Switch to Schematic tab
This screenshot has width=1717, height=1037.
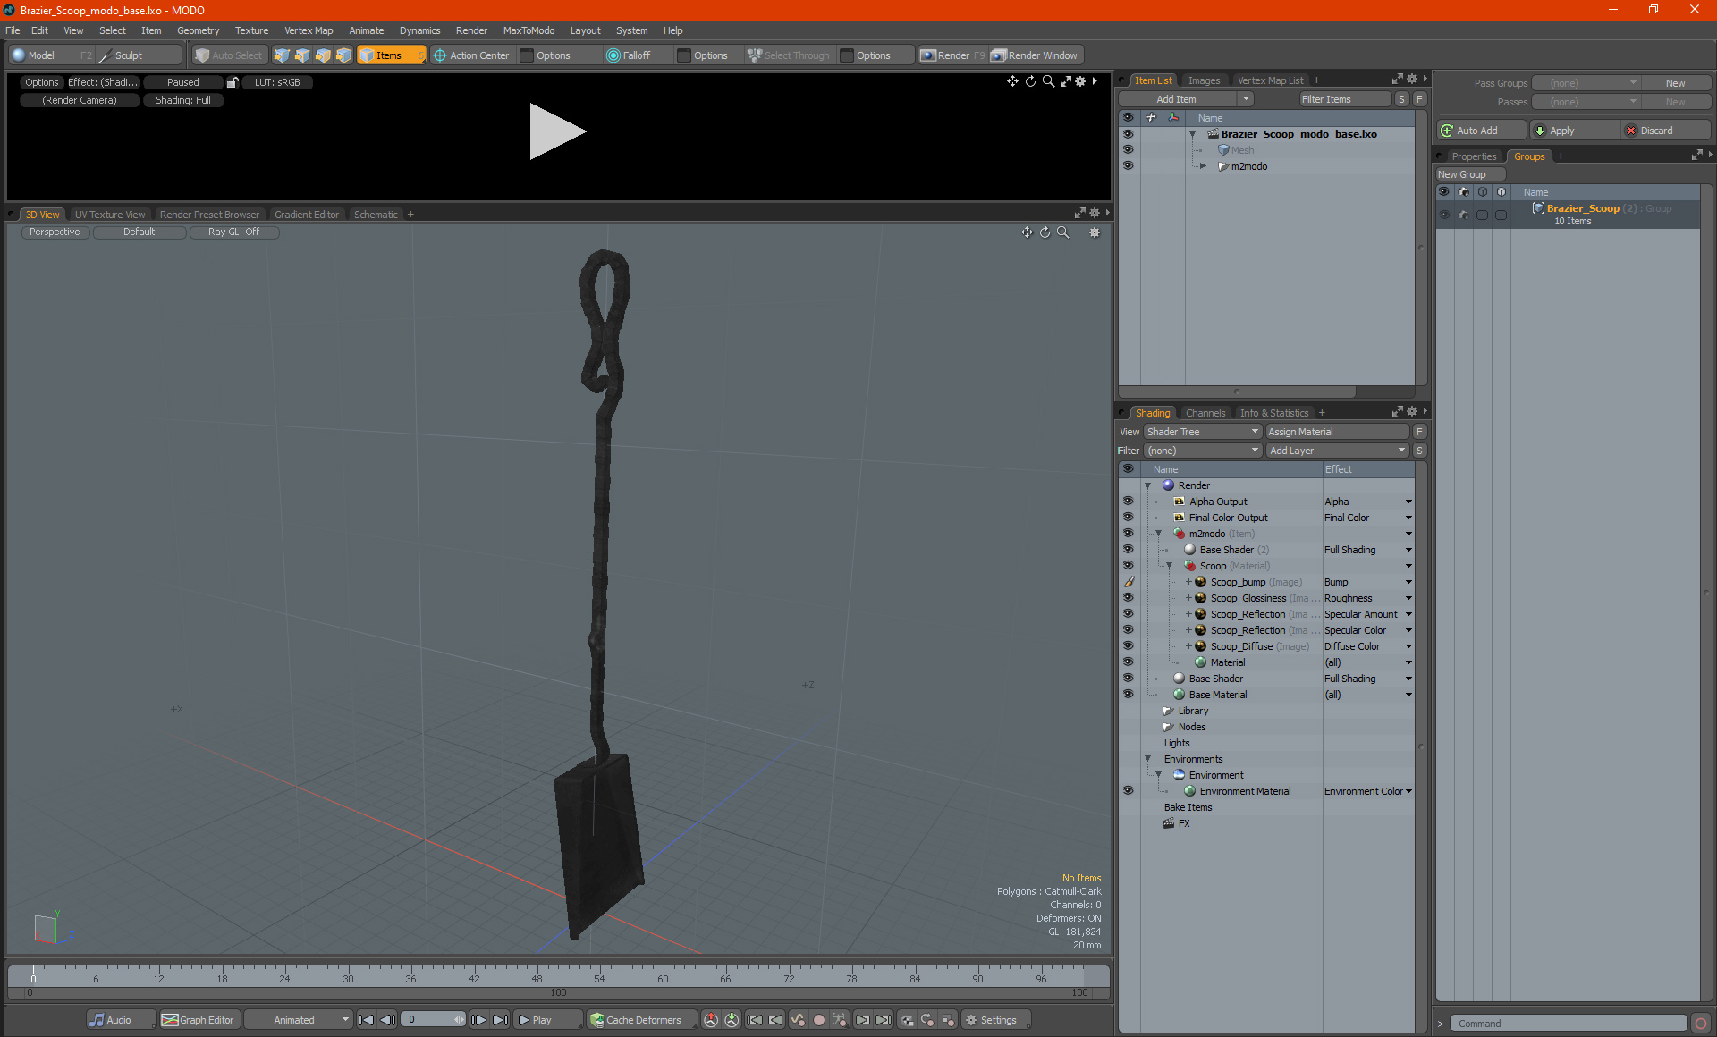coord(376,215)
